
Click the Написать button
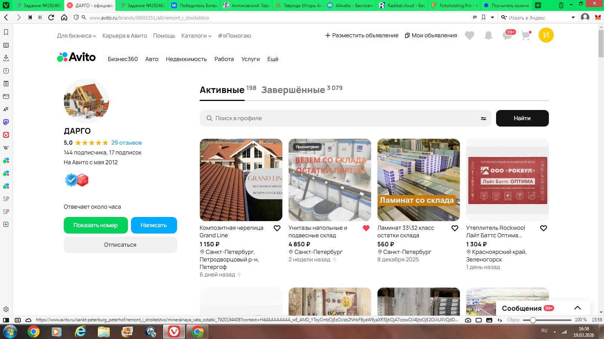pos(154,225)
